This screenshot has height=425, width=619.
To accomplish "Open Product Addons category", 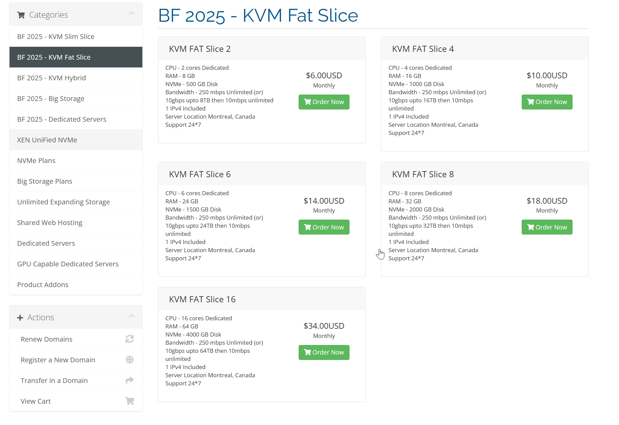I will 76,285.
